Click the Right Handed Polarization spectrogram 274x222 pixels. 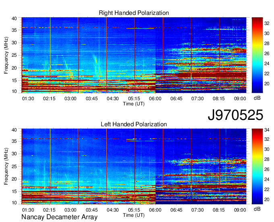point(134,55)
